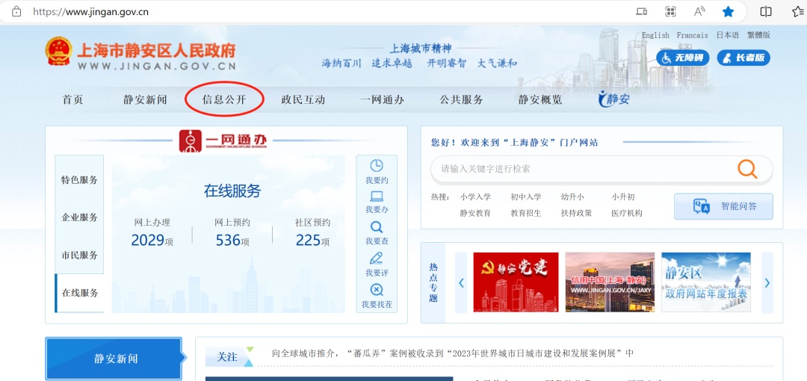807x381 pixels.
Task: Click the 我要找茬 circled-x icon
Action: click(377, 289)
